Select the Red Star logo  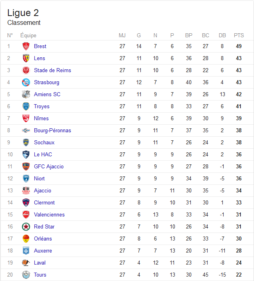click(x=26, y=226)
